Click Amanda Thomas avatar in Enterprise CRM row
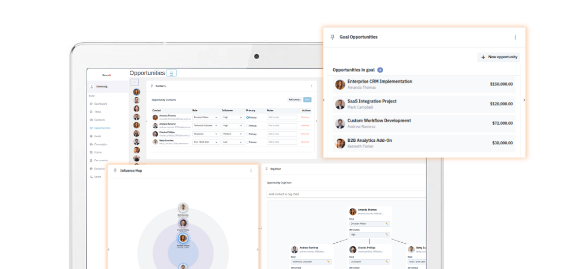Image resolution: width=584 pixels, height=269 pixels. [x=340, y=85]
